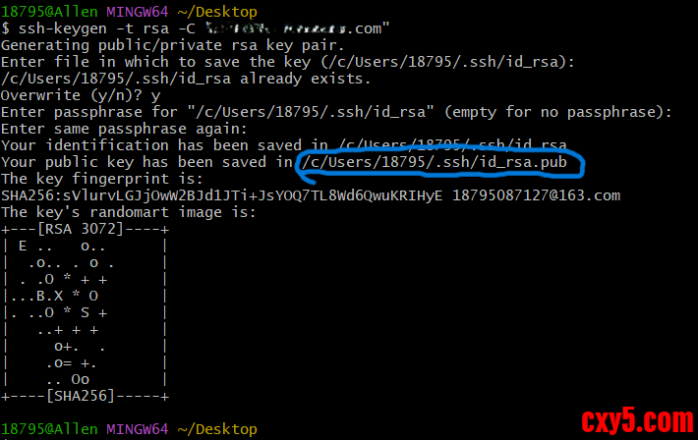
Task: Click the 'E' character inside the randomart
Action: click(x=22, y=246)
